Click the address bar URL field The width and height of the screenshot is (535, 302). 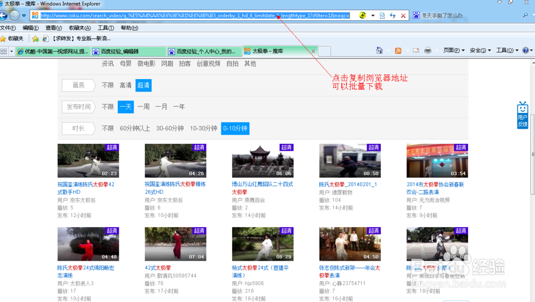click(x=195, y=16)
